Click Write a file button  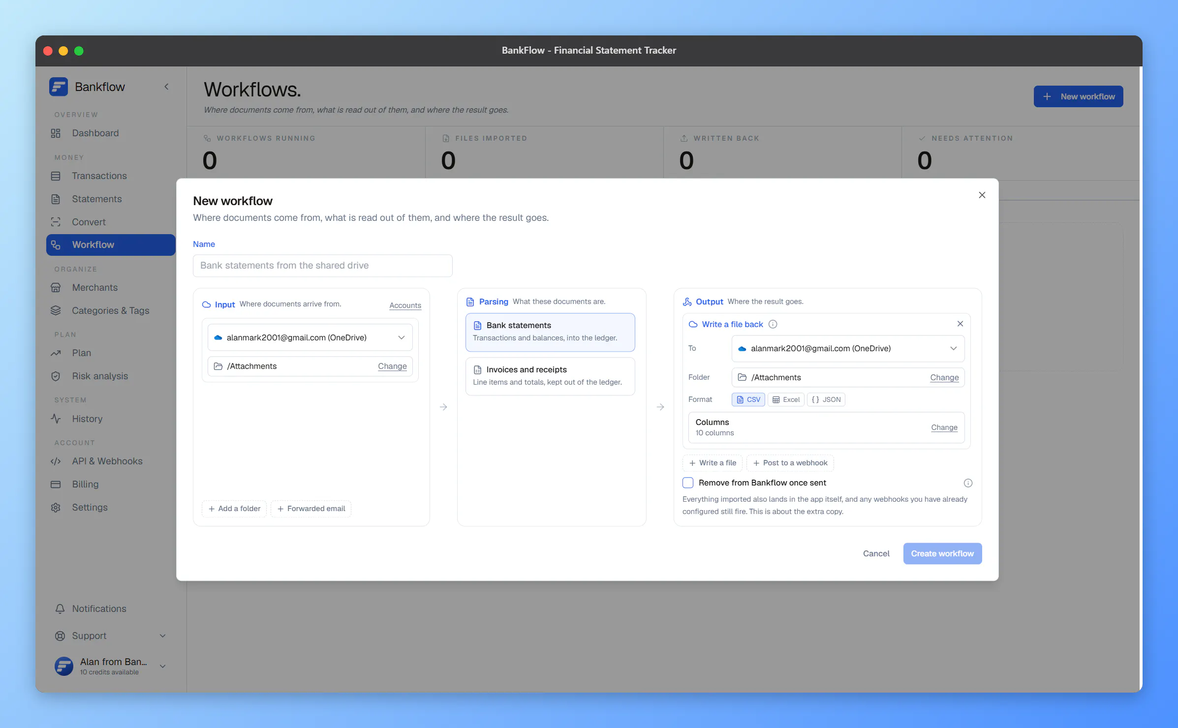[x=713, y=463]
